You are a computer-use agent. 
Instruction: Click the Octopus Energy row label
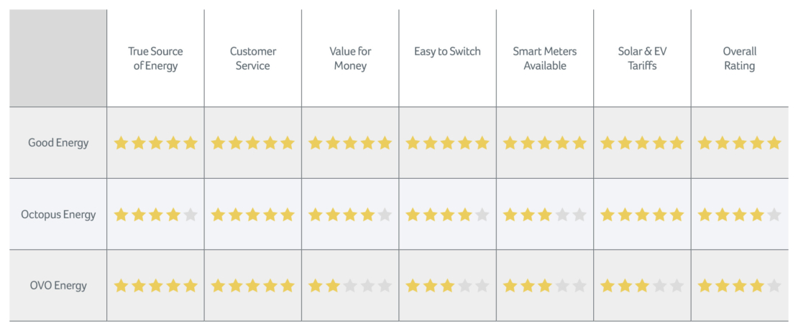tap(58, 215)
